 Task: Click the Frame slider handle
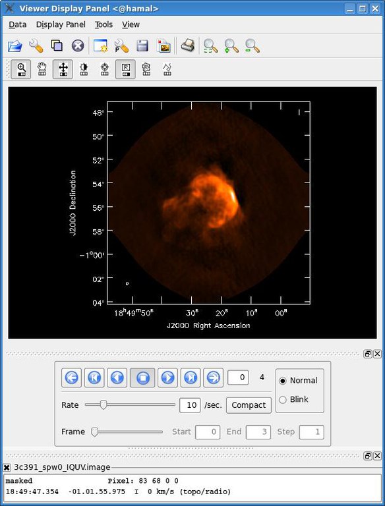(94, 432)
